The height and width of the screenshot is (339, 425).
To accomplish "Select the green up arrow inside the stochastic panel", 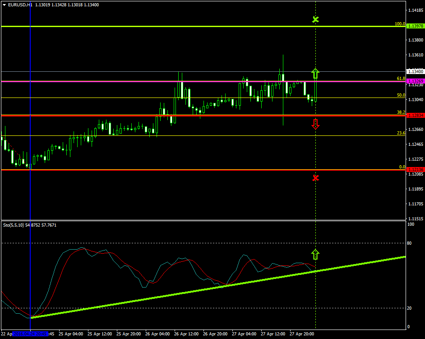I will (315, 255).
